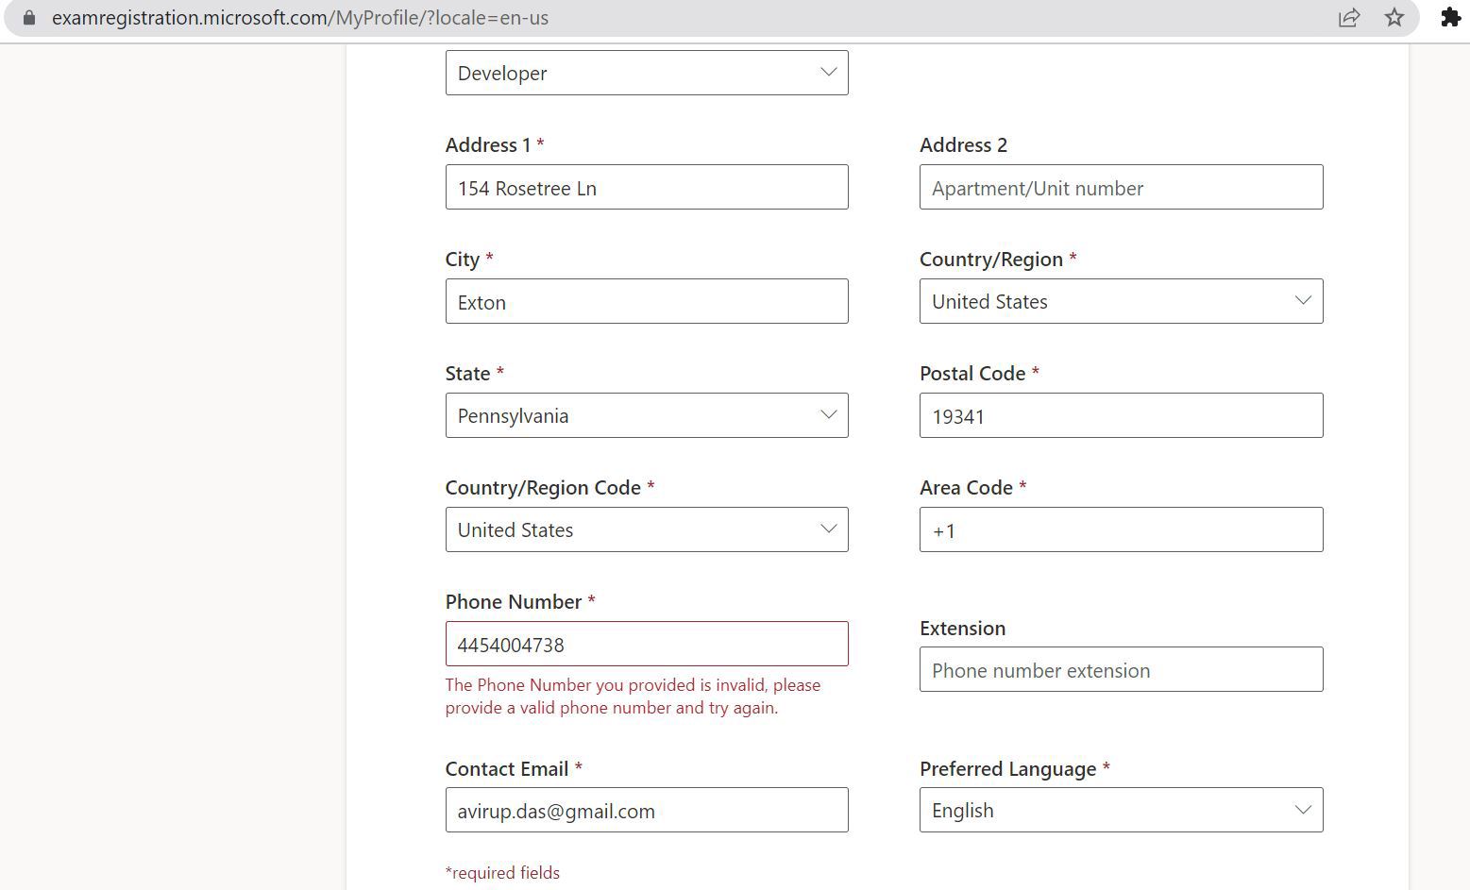
Task: Click the Address 1 field
Action: coord(646,187)
